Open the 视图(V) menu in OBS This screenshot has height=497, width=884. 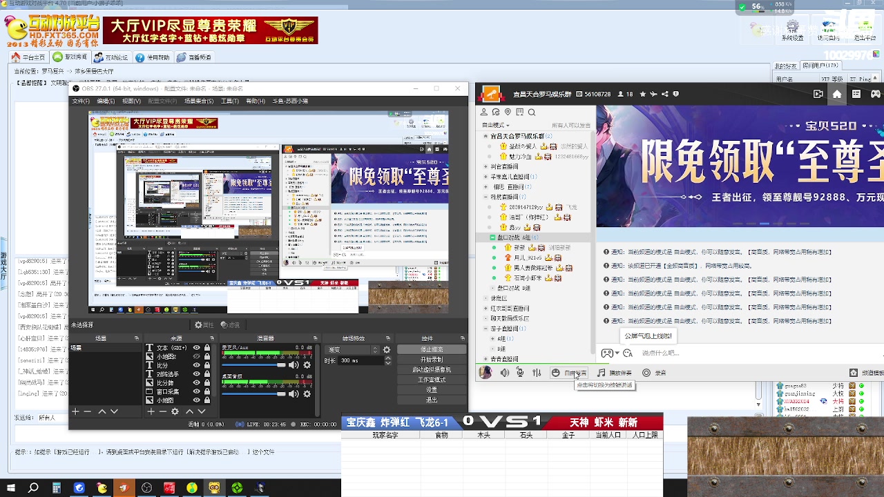[131, 101]
